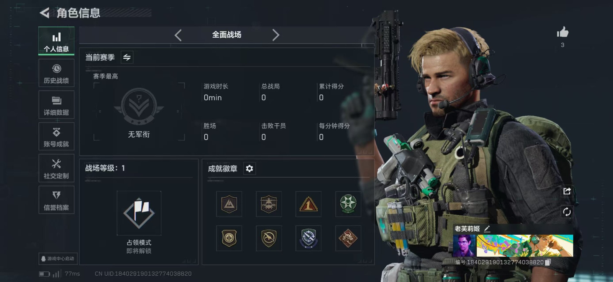Switch to 账号成就 tab
Screen dimensions: 613x282
[57, 136]
